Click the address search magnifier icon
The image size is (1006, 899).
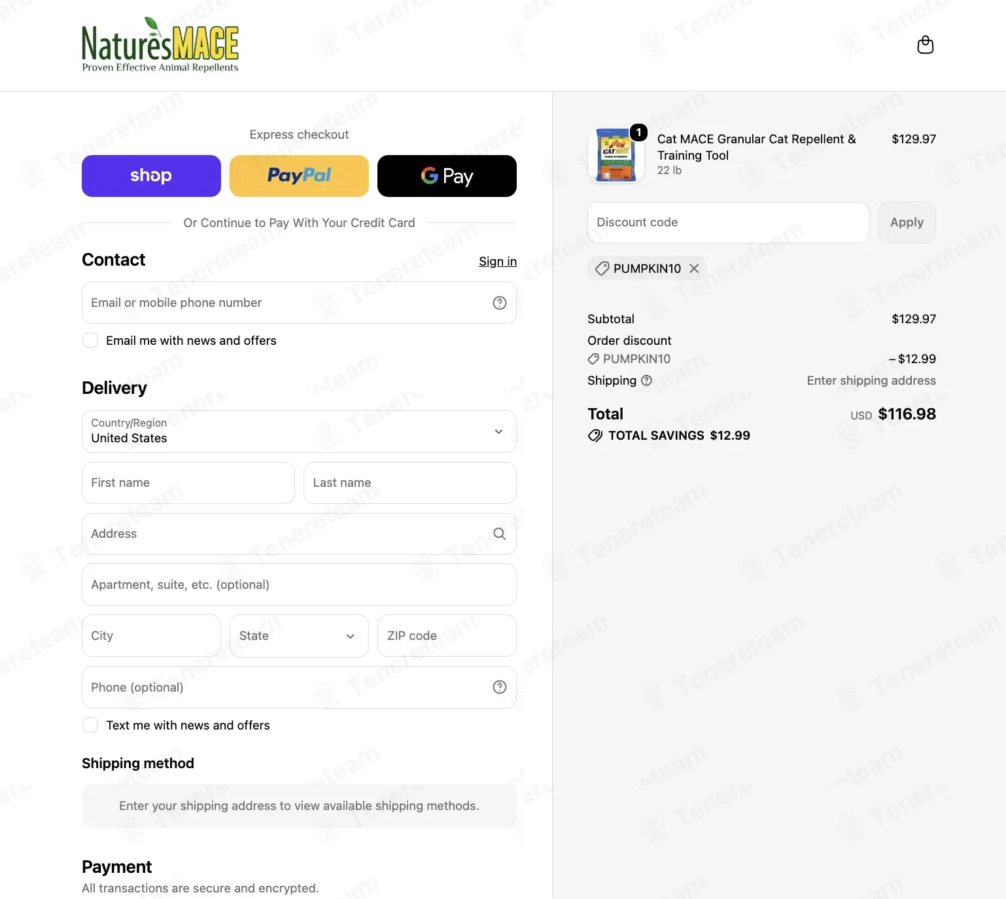[500, 534]
